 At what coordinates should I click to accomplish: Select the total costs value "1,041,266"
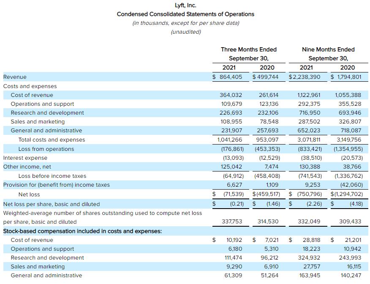pos(230,139)
